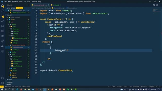Open the Help menu

pos(40,2)
